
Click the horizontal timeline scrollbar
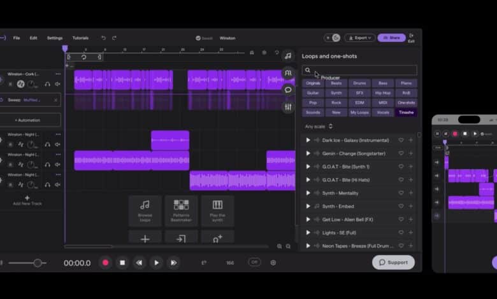coord(88,246)
